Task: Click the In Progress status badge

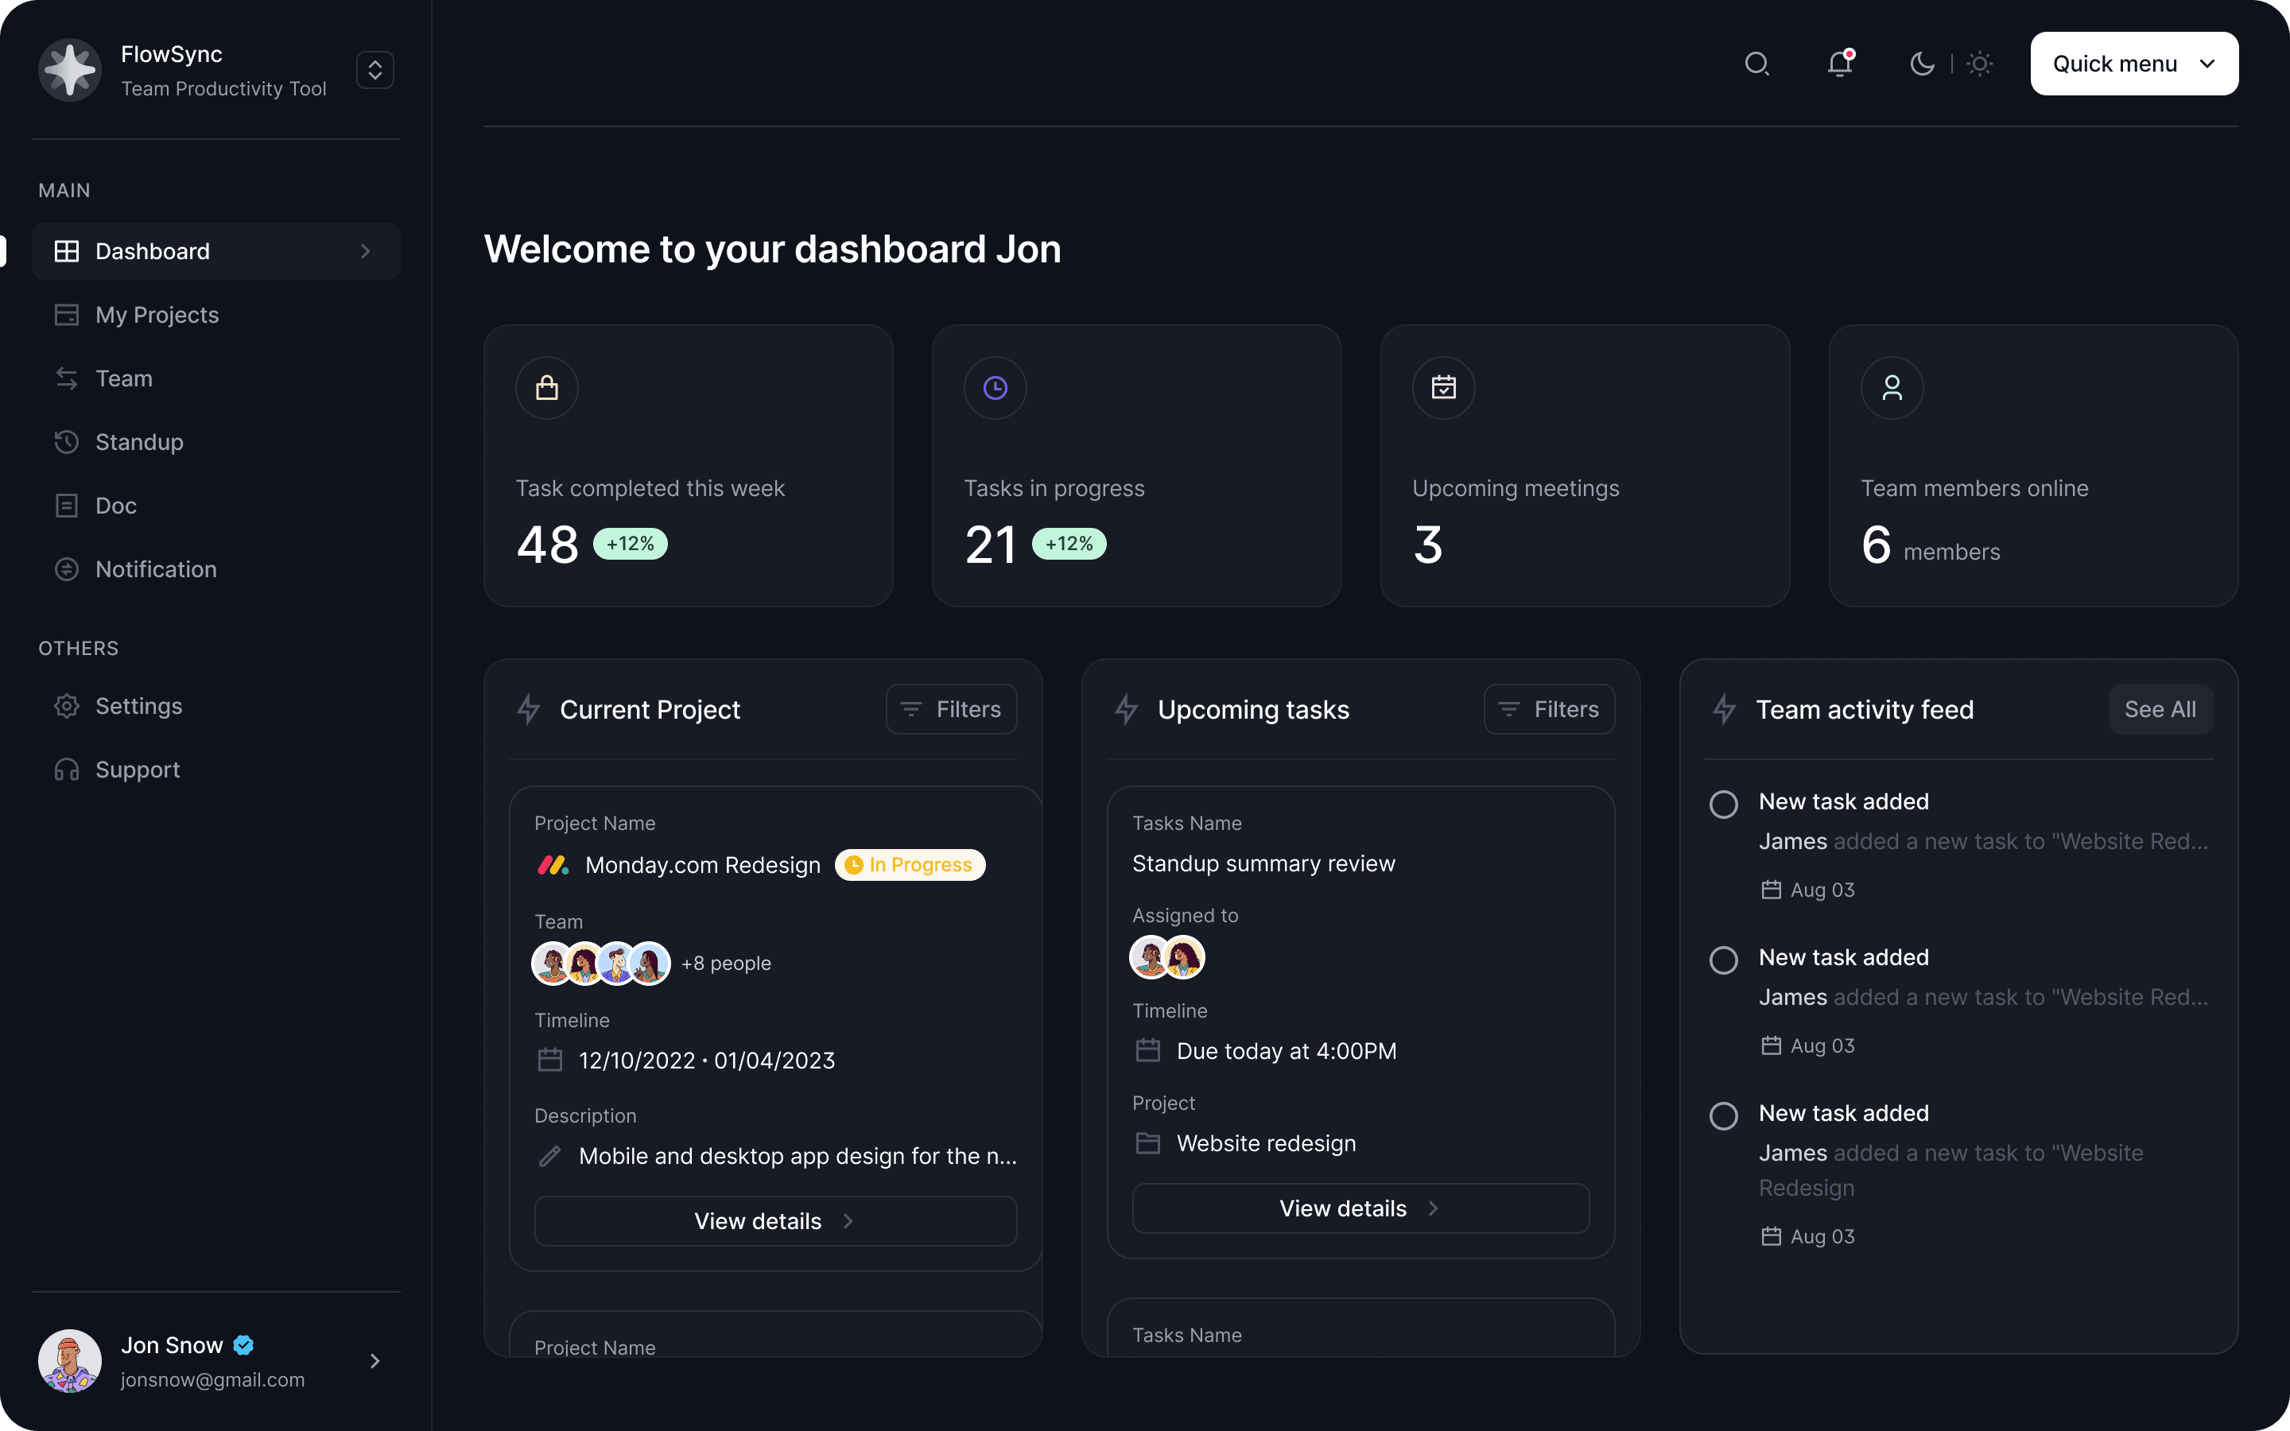Action: [x=910, y=864]
